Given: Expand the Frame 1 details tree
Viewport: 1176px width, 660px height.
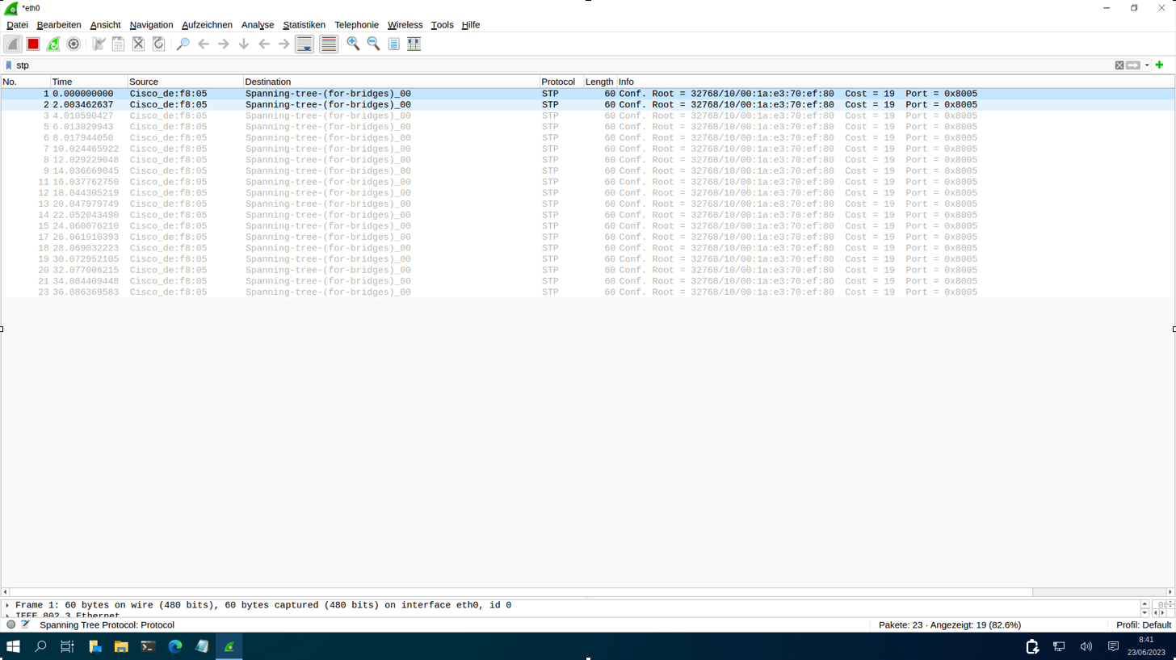Looking at the screenshot, I should pyautogui.click(x=7, y=605).
